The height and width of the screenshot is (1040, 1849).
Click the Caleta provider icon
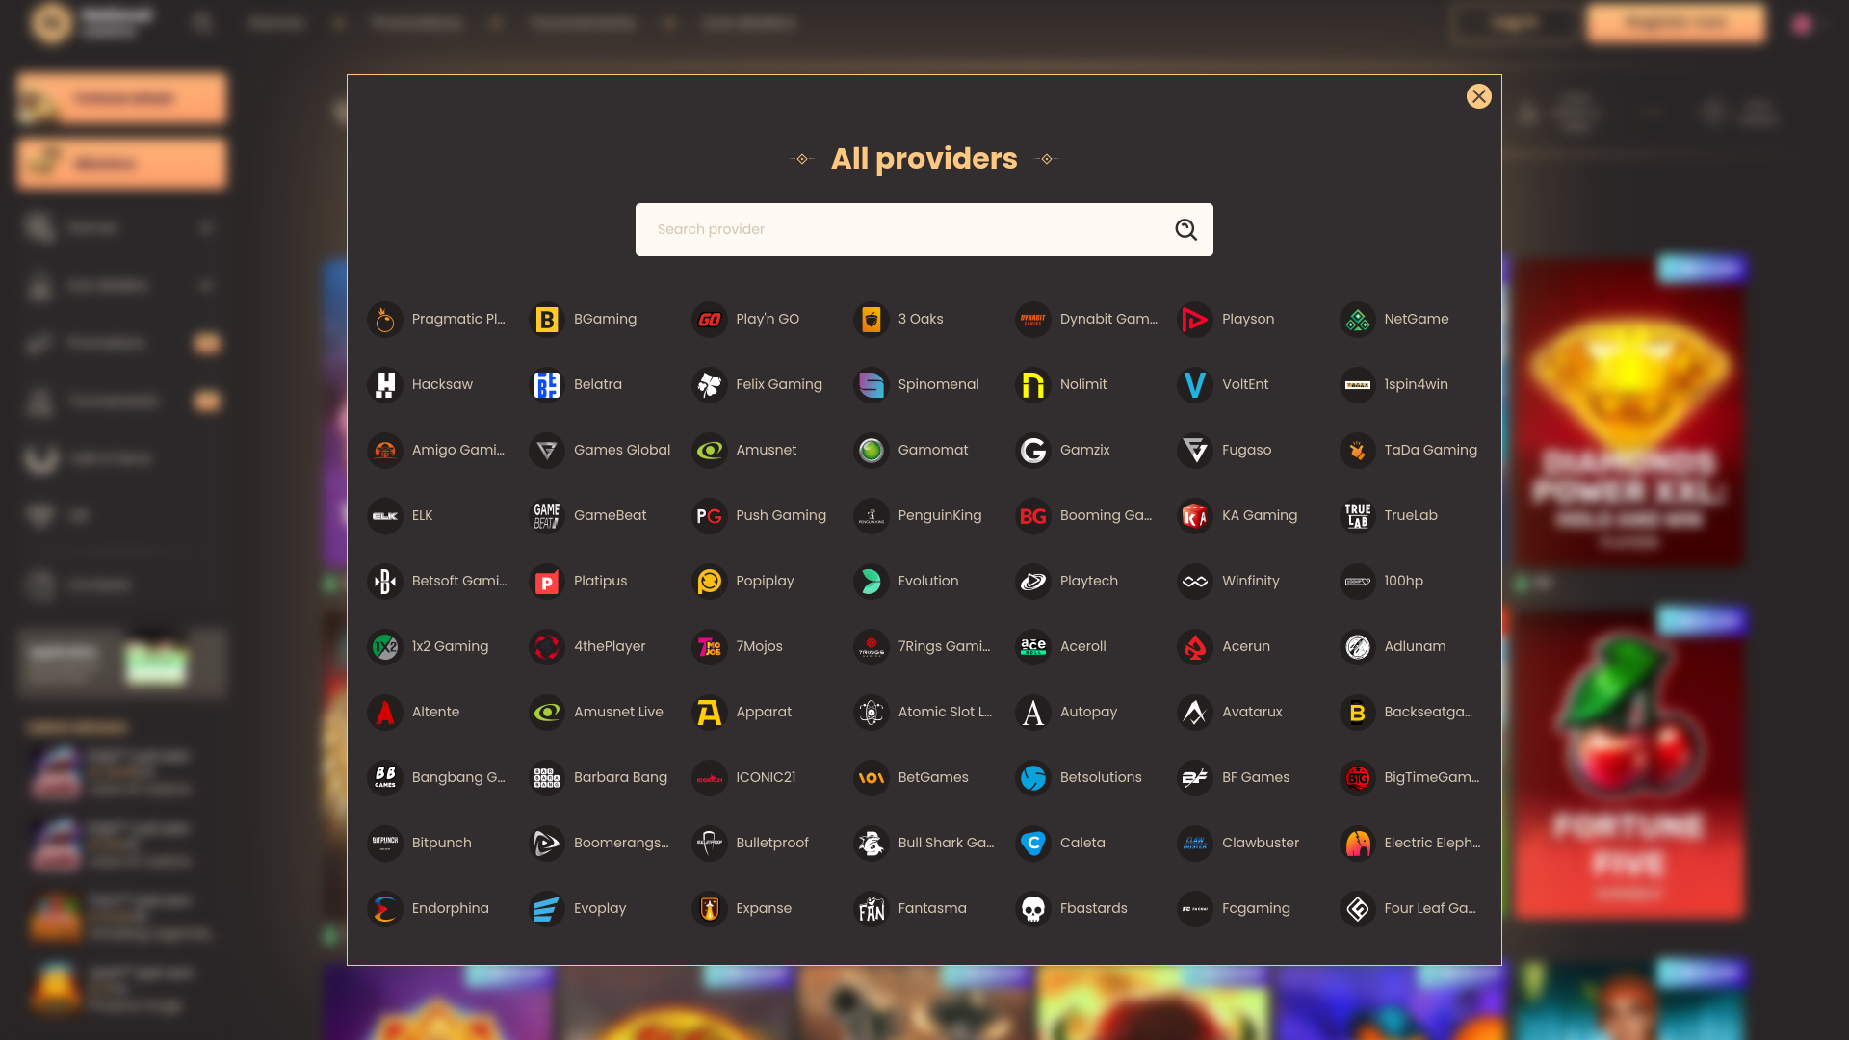(1033, 844)
